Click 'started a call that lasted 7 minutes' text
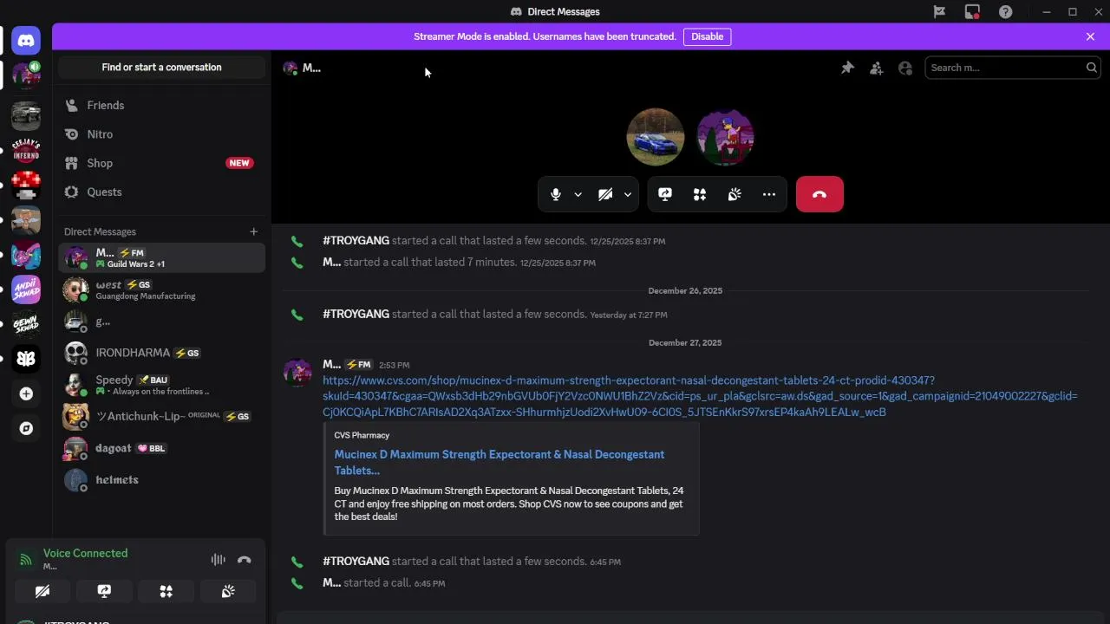Viewport: 1110px width, 624px height. pos(429,262)
